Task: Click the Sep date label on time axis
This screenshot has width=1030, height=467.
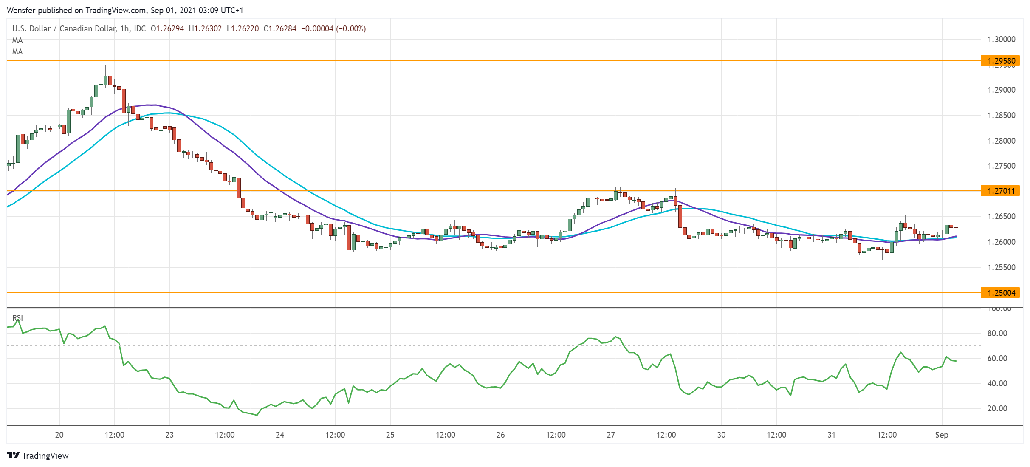Action: click(941, 435)
